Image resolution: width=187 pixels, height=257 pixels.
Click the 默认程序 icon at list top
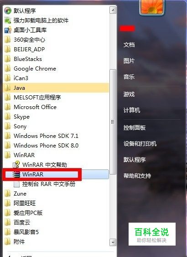pos(8,11)
